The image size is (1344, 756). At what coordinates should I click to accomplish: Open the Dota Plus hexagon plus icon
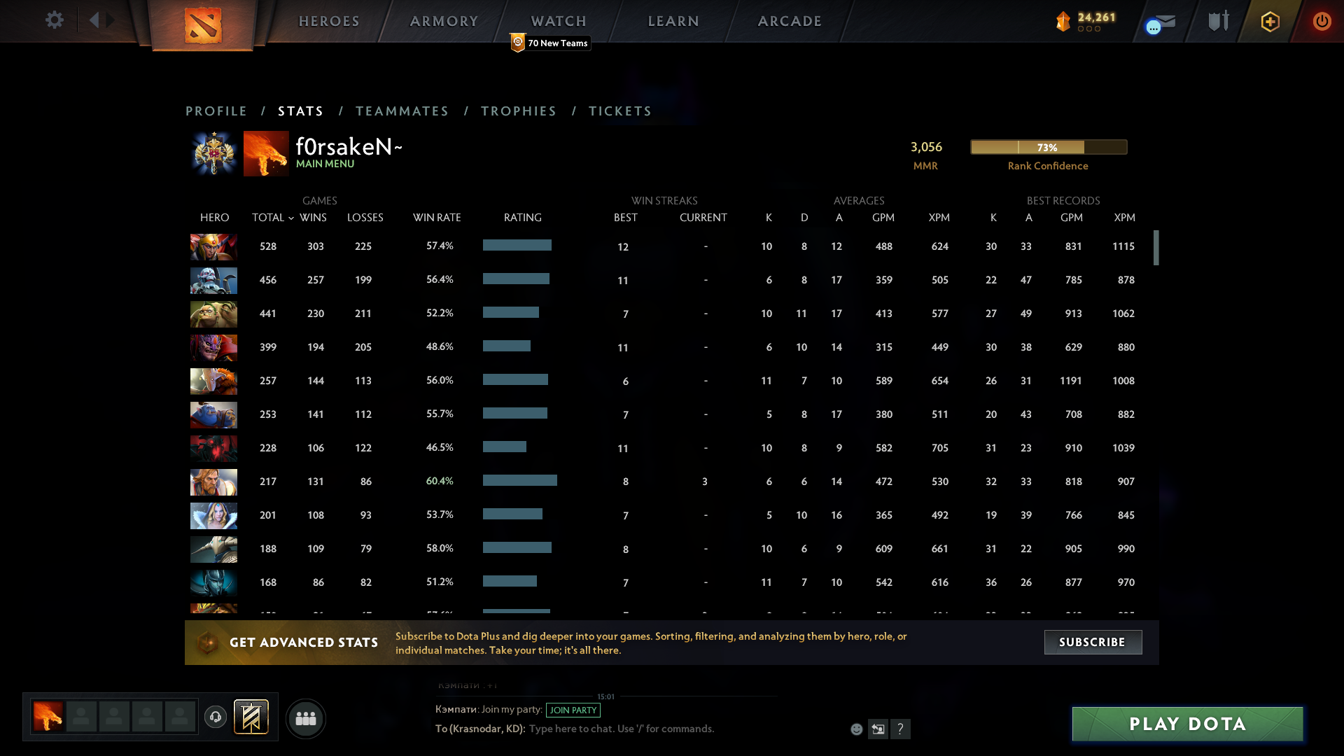1269,21
